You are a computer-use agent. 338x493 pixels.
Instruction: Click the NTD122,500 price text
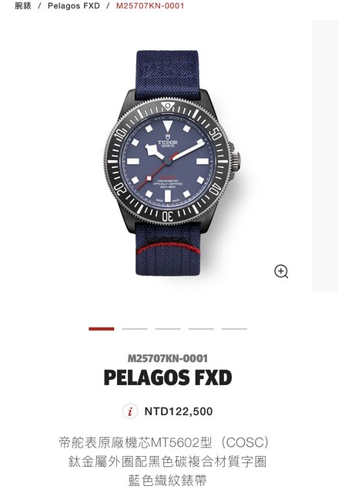coord(179,411)
